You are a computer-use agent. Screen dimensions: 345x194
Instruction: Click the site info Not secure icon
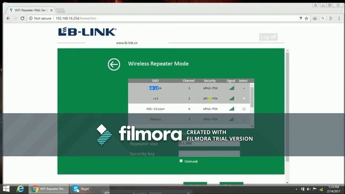click(x=31, y=18)
